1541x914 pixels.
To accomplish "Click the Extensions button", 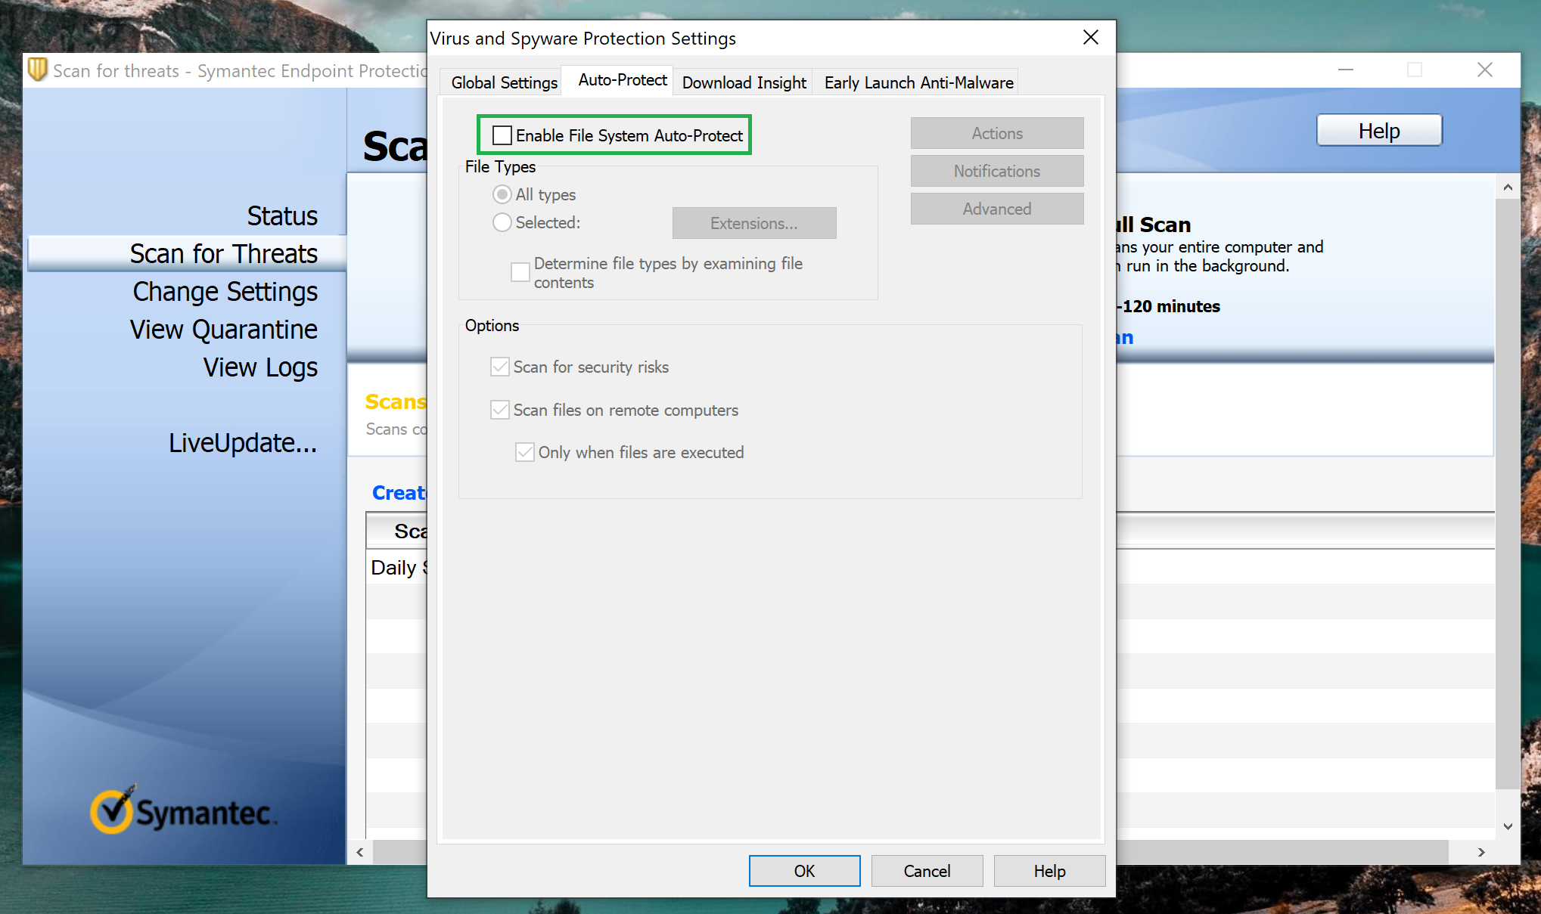I will (x=753, y=223).
